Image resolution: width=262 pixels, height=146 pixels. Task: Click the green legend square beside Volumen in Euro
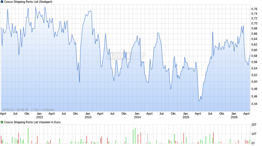(2, 122)
